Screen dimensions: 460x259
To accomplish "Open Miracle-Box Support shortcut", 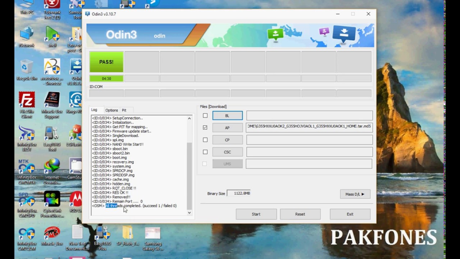I will (x=52, y=105).
